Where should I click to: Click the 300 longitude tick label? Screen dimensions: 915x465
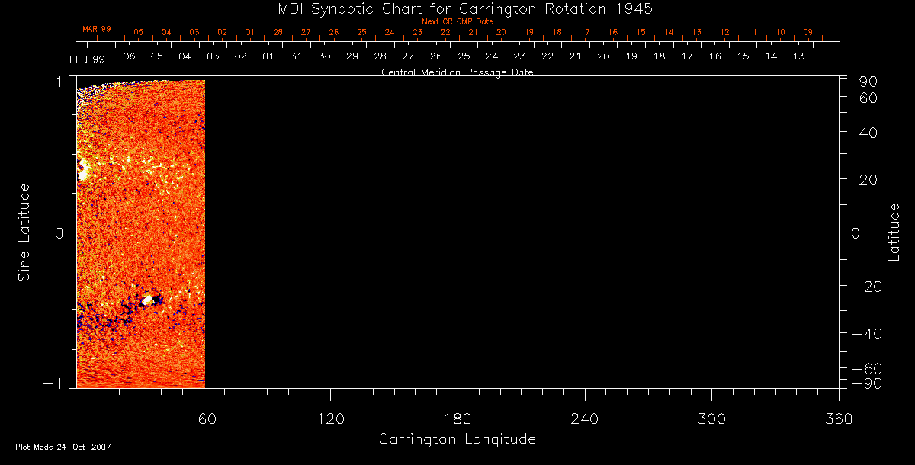point(711,418)
